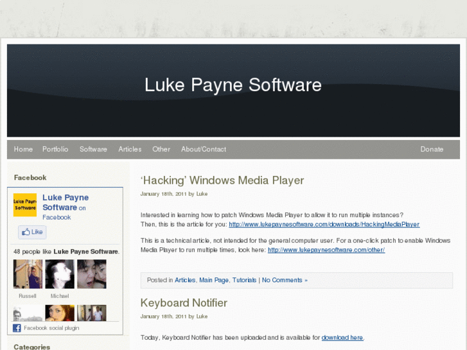Follow the HackingMediaPlayer download link
Screen dimensions: 467x350
click(x=324, y=224)
